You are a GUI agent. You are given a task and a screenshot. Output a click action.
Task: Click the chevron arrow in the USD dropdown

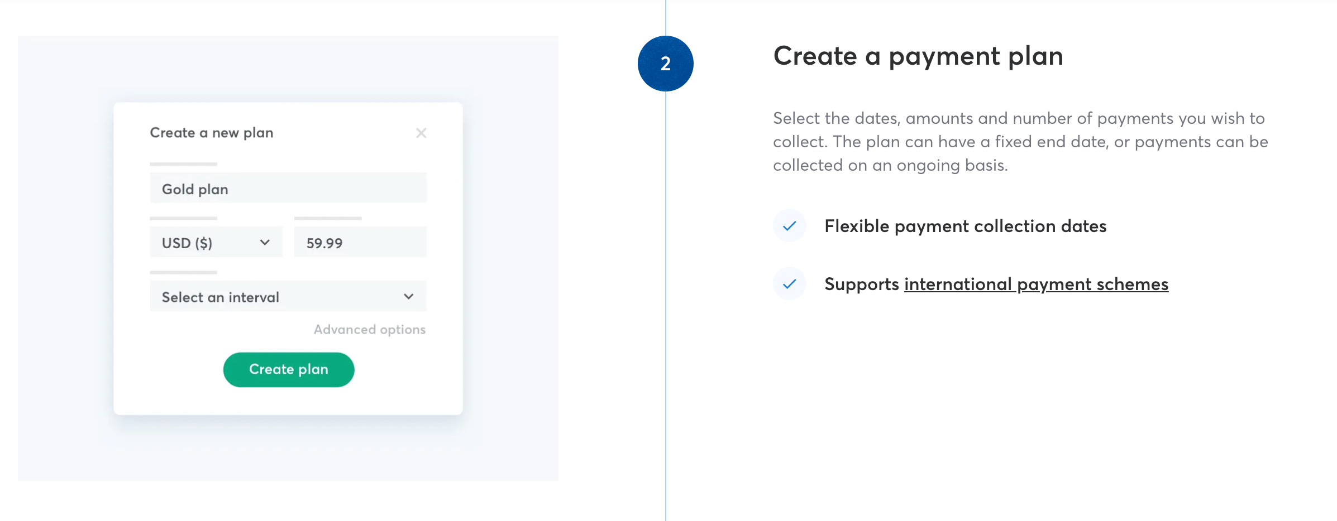tap(265, 243)
